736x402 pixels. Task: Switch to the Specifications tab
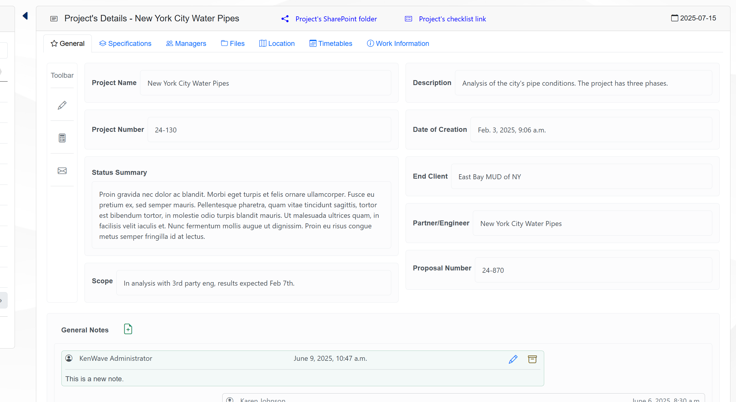pyautogui.click(x=125, y=44)
